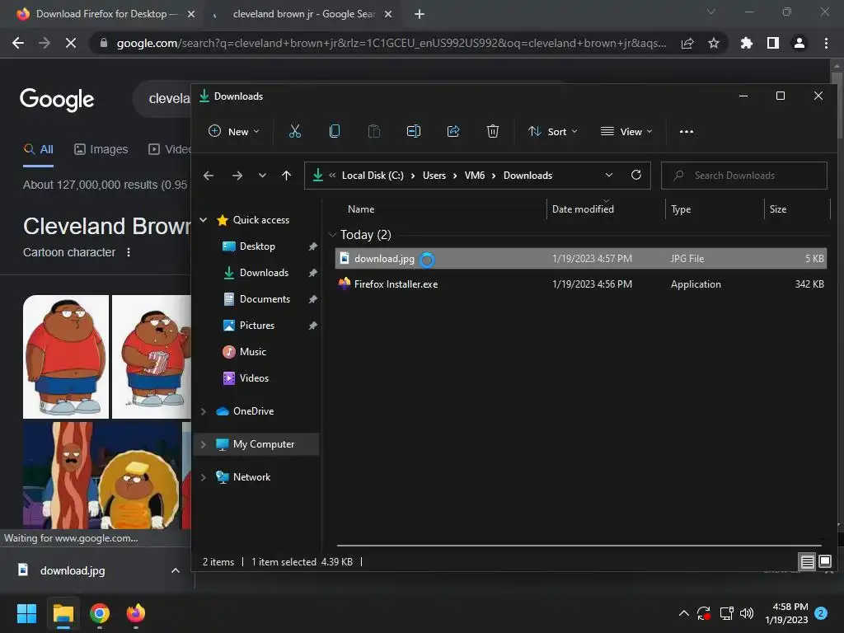
Task: Click the Search Downloads field
Action: pyautogui.click(x=744, y=176)
